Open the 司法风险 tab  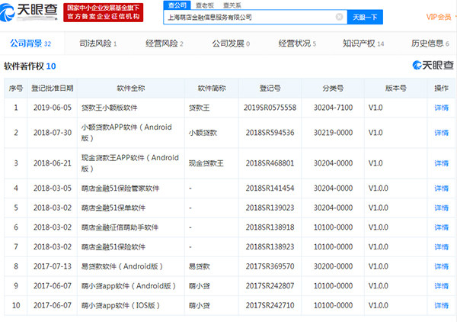point(98,43)
